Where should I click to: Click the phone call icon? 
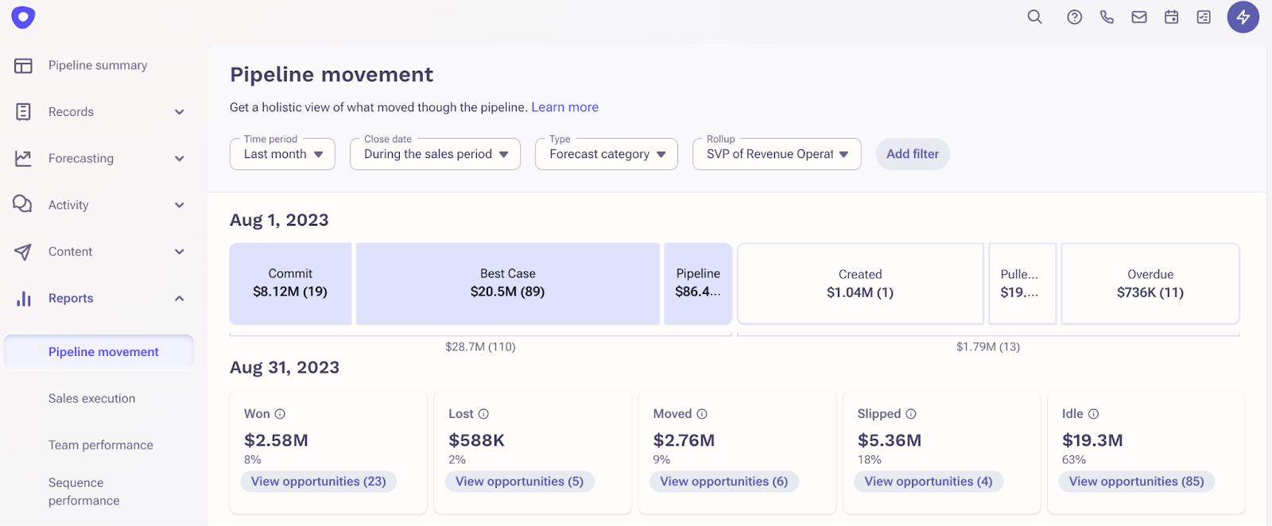[x=1107, y=17]
